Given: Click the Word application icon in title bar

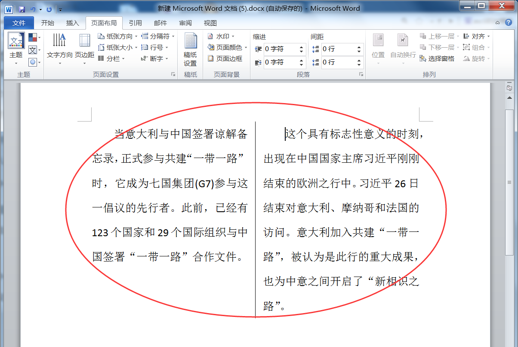Looking at the screenshot, I should coord(9,9).
